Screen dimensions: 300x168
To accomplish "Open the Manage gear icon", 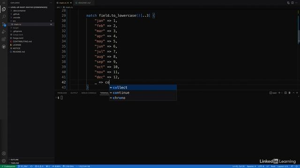I will (x=4, y=161).
